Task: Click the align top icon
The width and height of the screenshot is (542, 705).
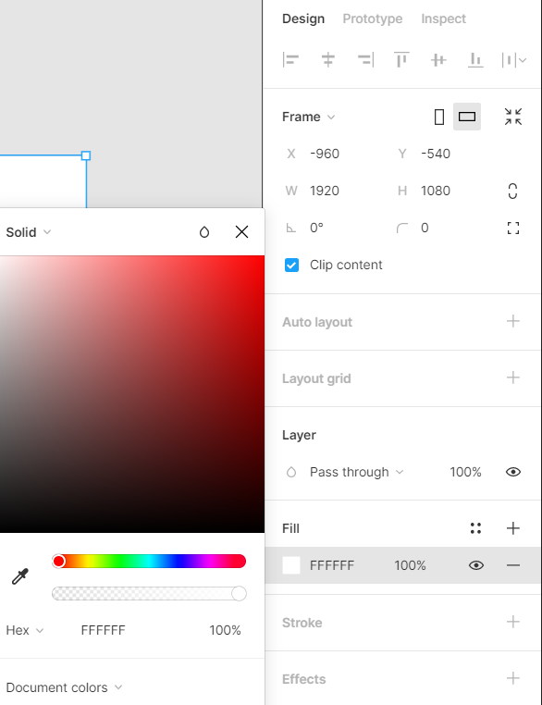Action: coord(401,60)
